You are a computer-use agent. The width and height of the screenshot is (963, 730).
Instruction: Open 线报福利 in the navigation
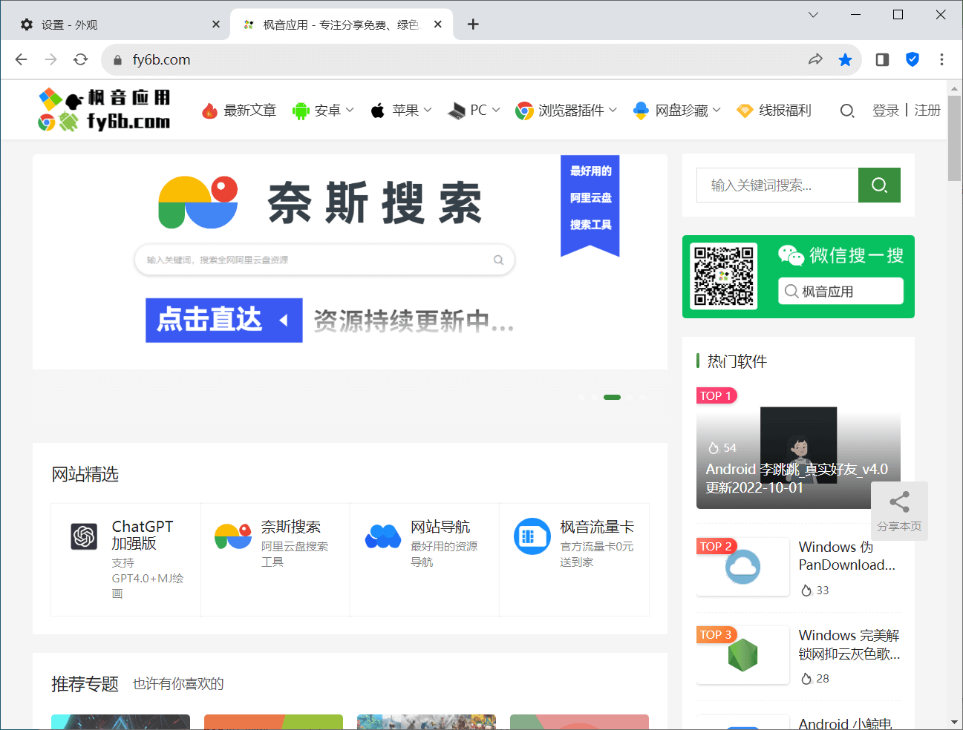774,111
